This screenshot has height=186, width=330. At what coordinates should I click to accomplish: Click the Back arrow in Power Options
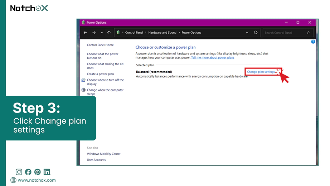[85, 33]
